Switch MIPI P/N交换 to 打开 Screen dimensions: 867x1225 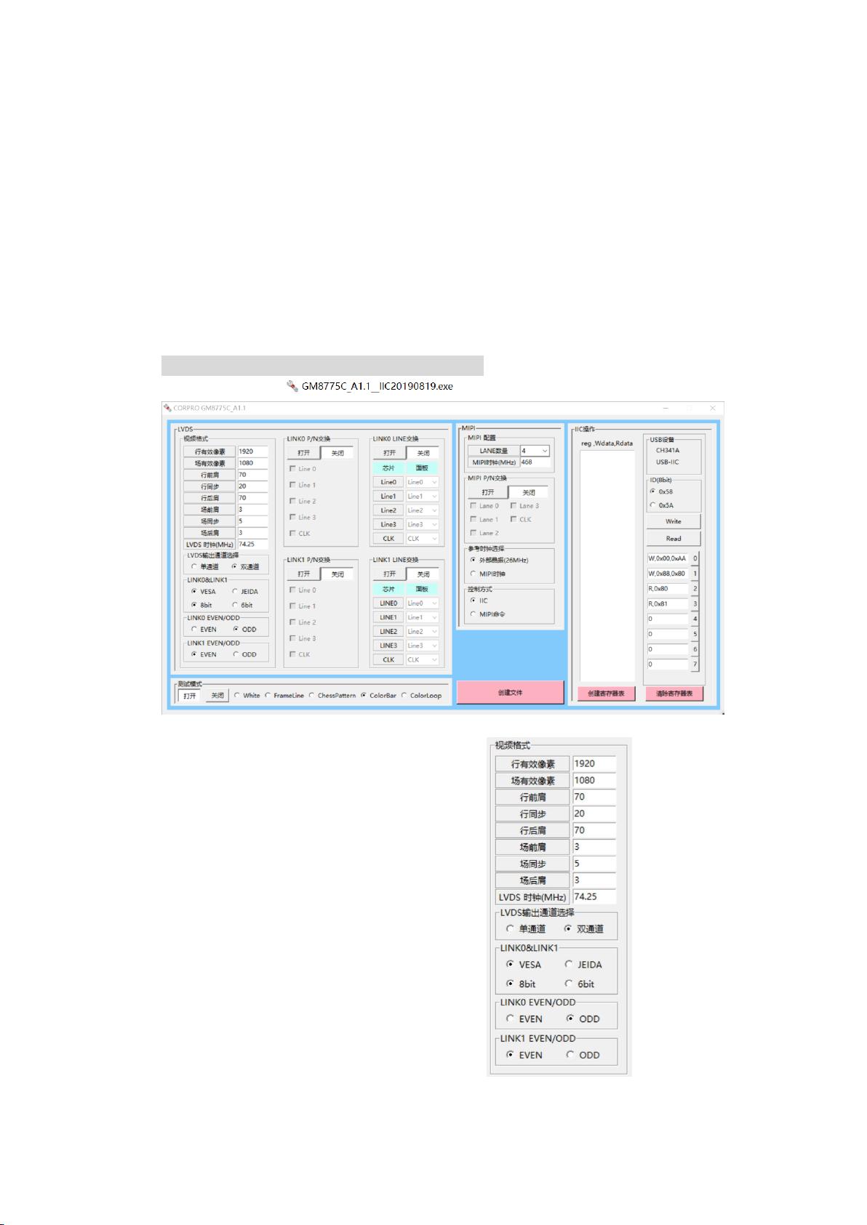(x=487, y=492)
